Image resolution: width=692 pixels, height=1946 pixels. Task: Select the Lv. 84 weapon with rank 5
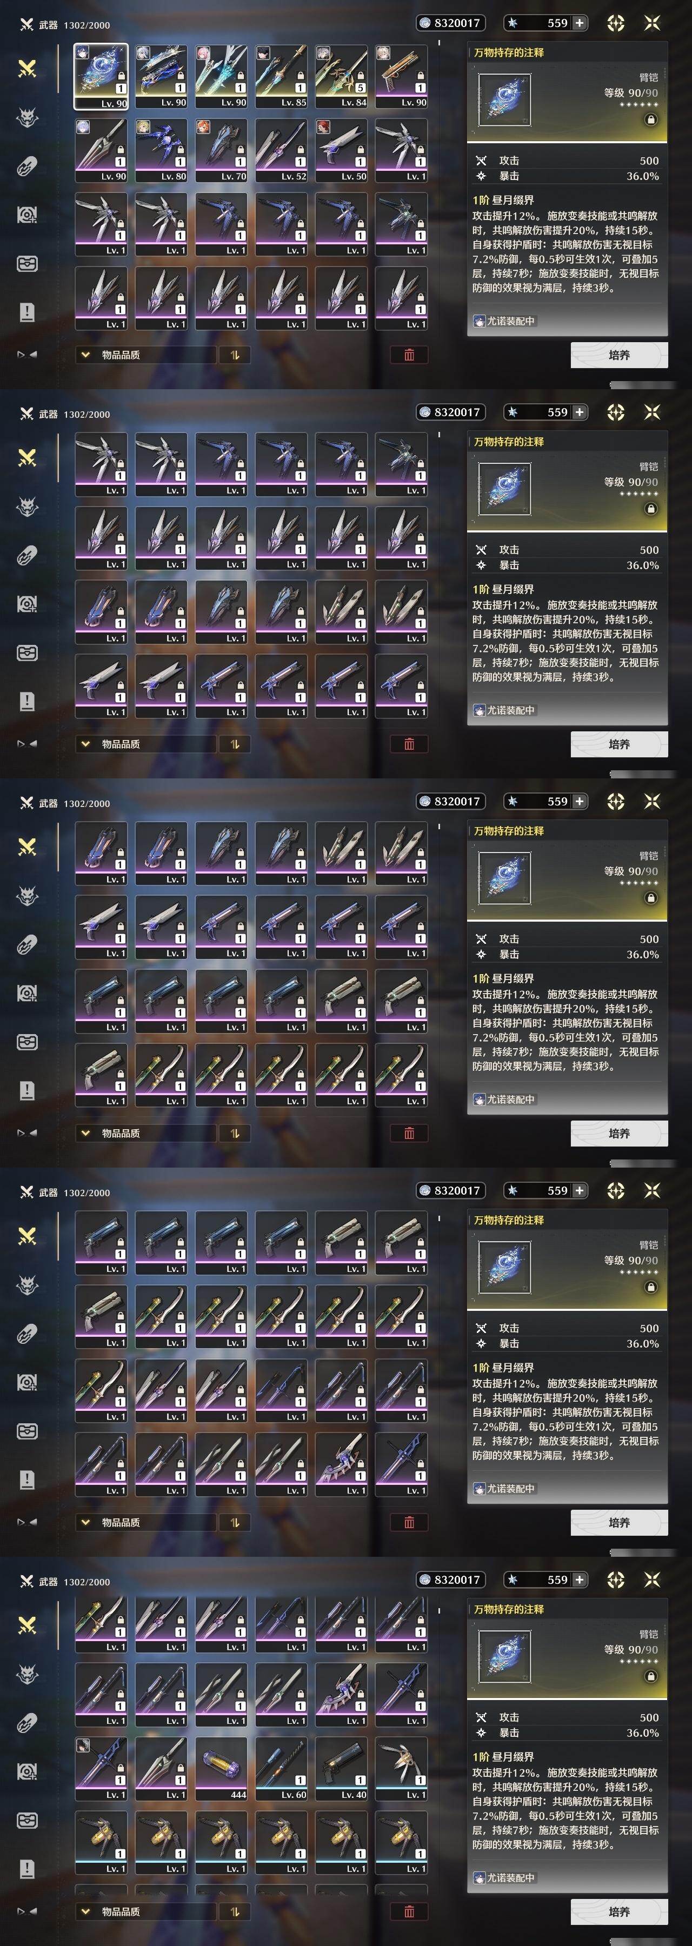point(342,76)
